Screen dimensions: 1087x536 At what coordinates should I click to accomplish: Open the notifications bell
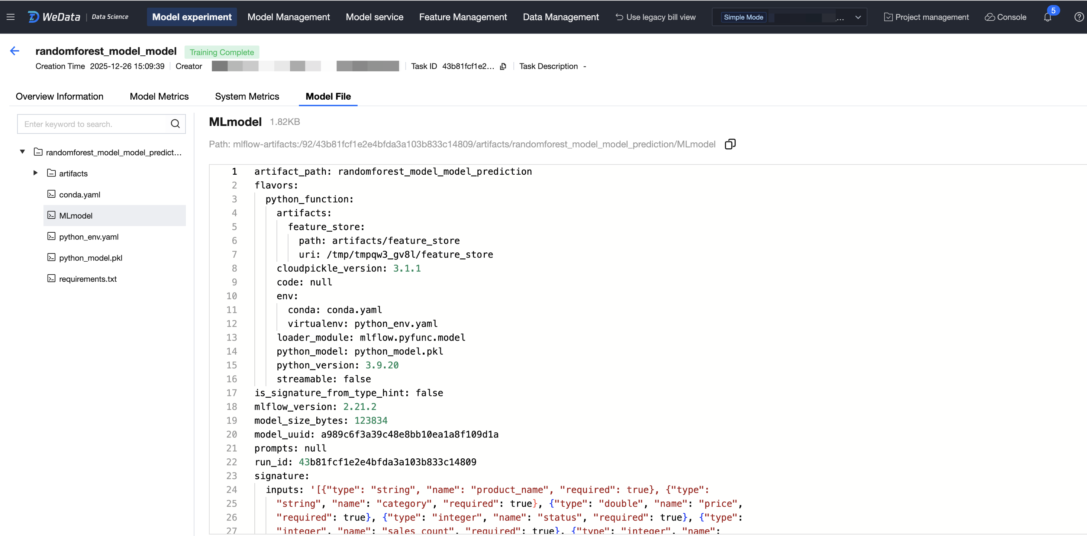click(1047, 17)
